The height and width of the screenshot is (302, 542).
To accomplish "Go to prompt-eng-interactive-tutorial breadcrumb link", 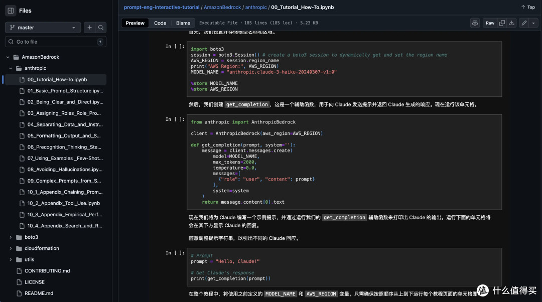I will pyautogui.click(x=162, y=7).
